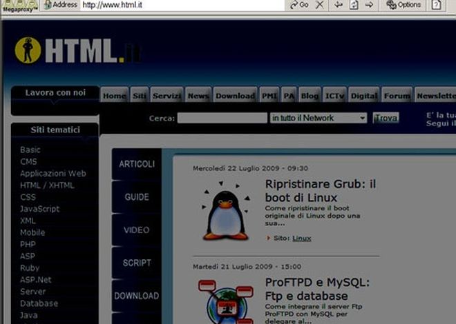Open Database link in sidebar

pos(39,303)
